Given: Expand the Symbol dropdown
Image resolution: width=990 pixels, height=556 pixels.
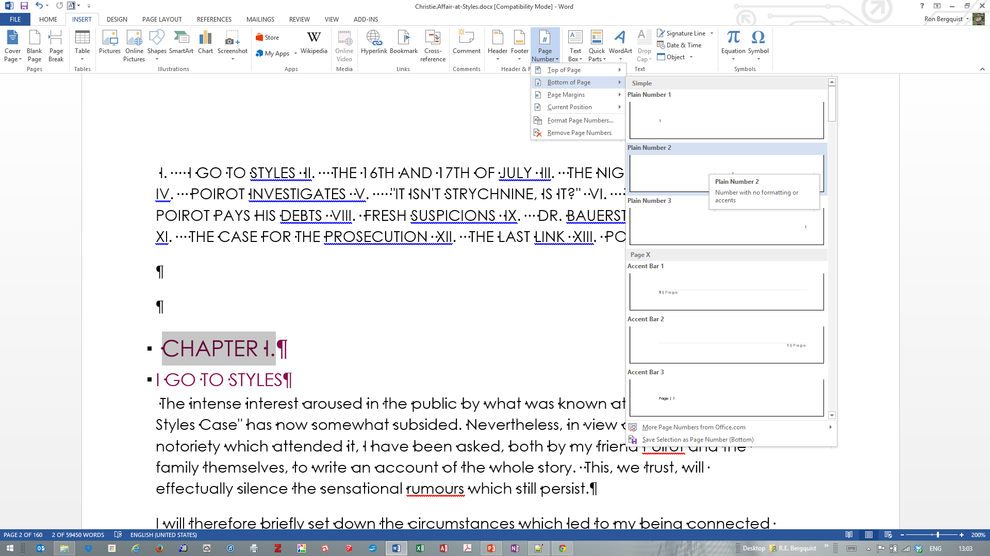Looking at the screenshot, I should [758, 59].
